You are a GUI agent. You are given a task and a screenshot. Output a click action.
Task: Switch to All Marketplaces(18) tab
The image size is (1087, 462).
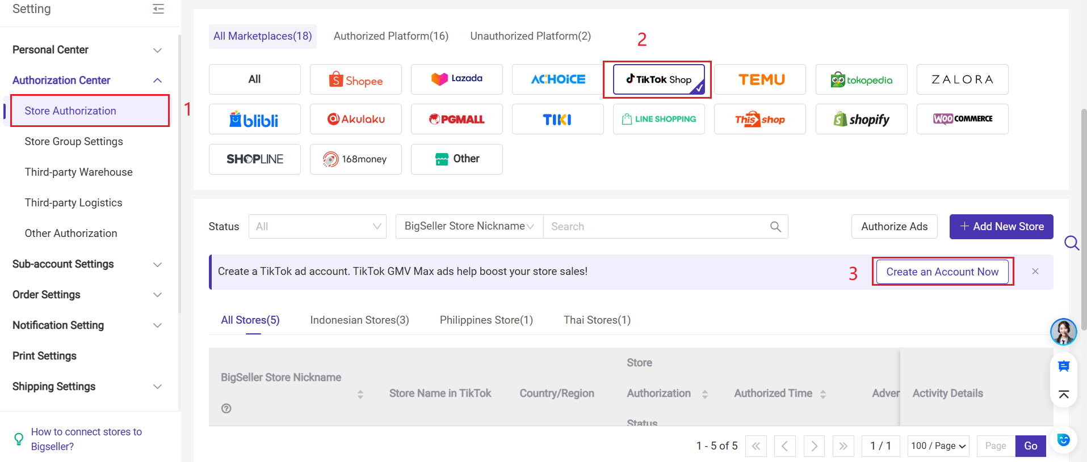263,36
